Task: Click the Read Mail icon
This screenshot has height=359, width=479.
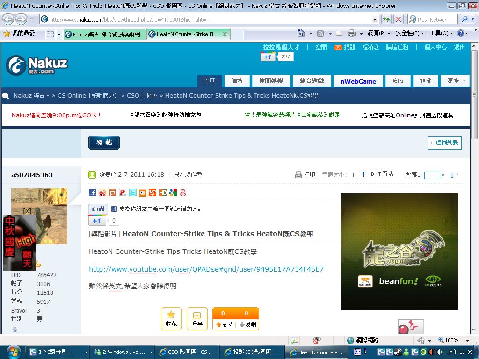Action: (x=339, y=33)
